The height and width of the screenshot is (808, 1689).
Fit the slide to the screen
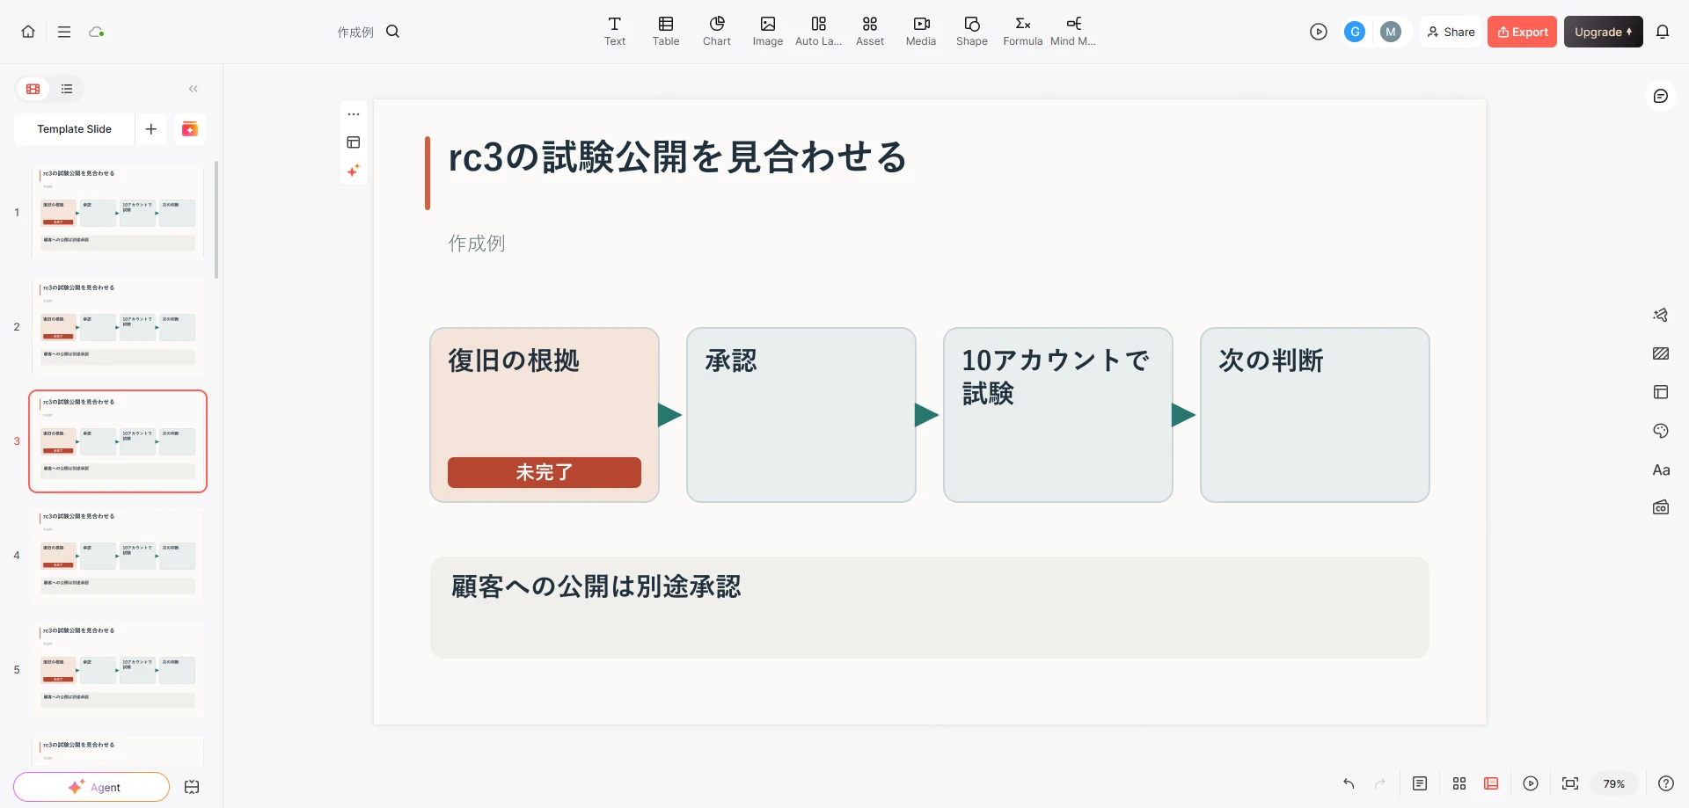coord(1570,783)
